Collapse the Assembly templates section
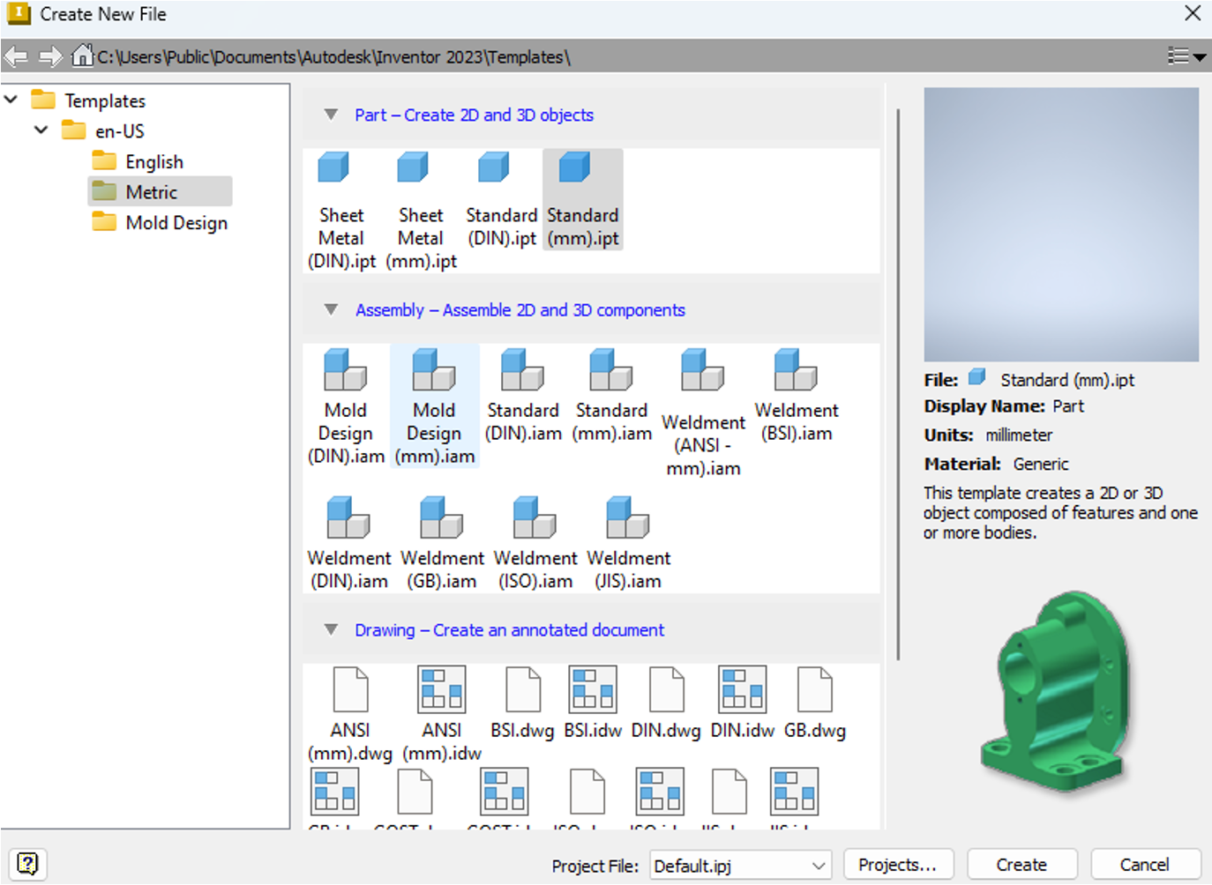This screenshot has height=885, width=1212. [331, 309]
